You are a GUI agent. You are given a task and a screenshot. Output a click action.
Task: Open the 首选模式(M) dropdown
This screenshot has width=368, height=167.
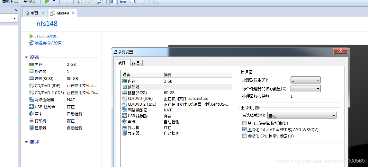(302, 115)
